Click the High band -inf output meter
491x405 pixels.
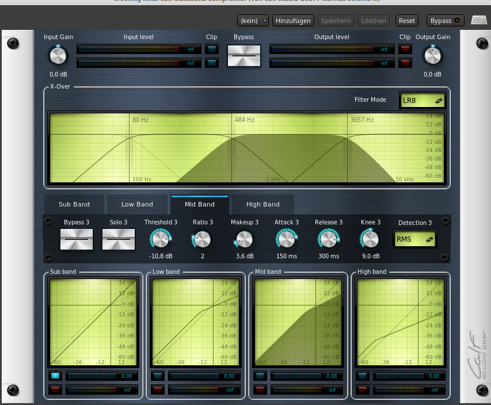click(409, 389)
